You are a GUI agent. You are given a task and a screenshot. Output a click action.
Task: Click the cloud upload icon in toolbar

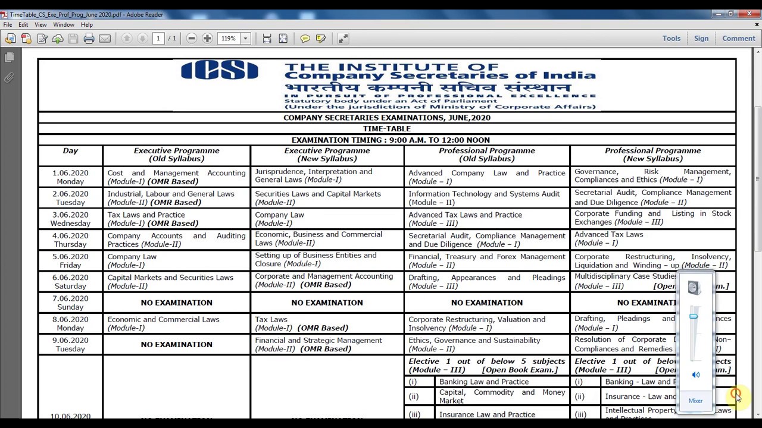point(58,39)
